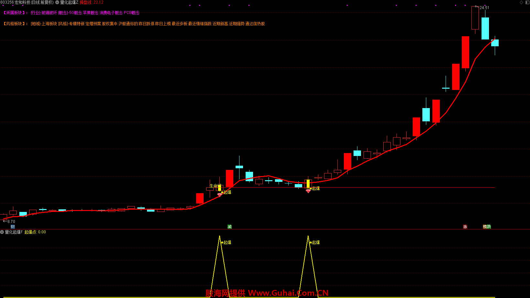Viewport: 530px width, 298px height.
Task: Open the 量化起爆Z indicator dropdown arrow
Action: 57,2
